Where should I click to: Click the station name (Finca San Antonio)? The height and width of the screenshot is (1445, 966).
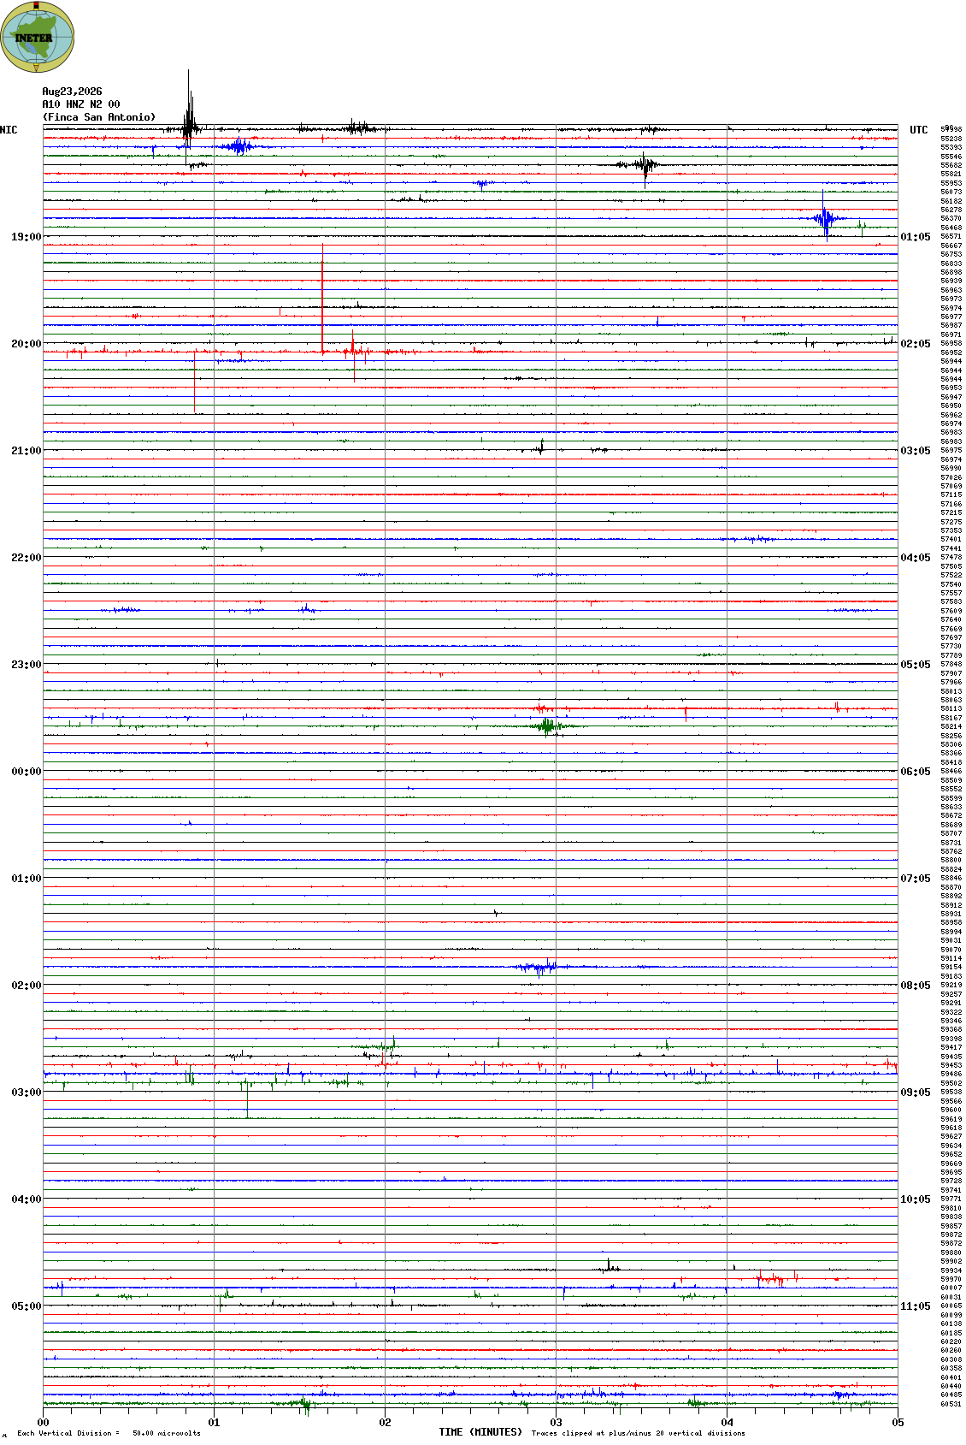click(x=99, y=117)
